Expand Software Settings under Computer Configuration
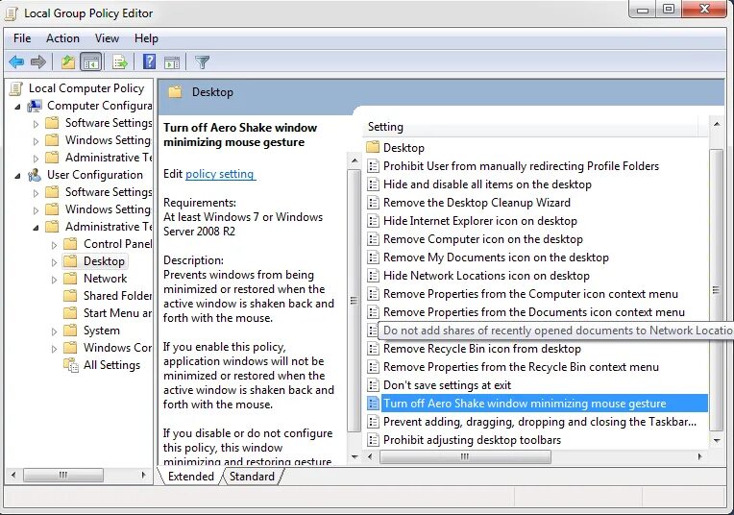The height and width of the screenshot is (515, 734). click(37, 124)
